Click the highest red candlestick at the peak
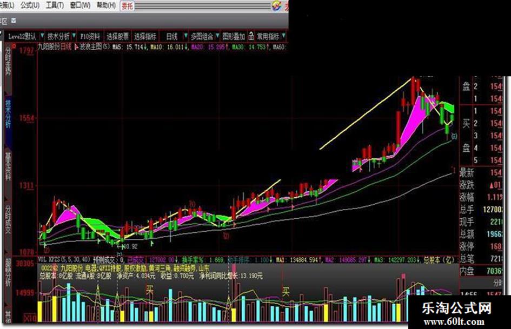The image size is (511, 329). (x=413, y=91)
